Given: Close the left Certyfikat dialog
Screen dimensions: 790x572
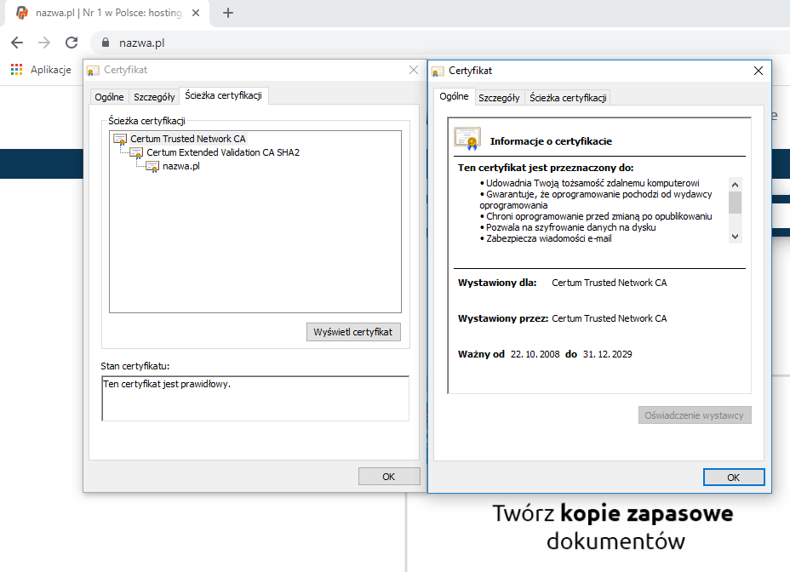Looking at the screenshot, I should [x=414, y=70].
